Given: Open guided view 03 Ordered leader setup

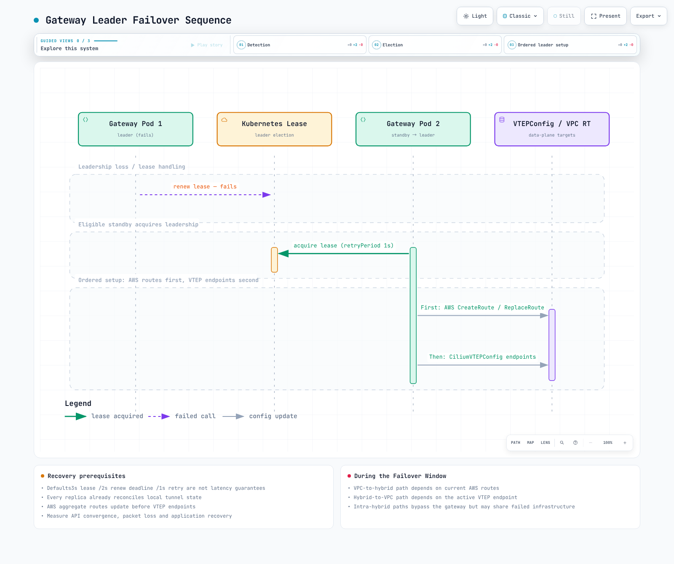Looking at the screenshot, I should (x=570, y=45).
